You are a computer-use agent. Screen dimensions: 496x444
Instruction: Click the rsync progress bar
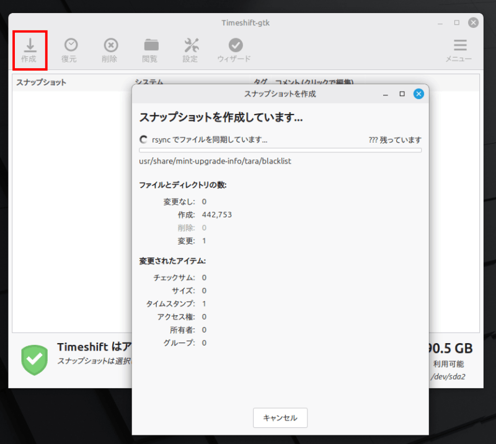point(280,150)
